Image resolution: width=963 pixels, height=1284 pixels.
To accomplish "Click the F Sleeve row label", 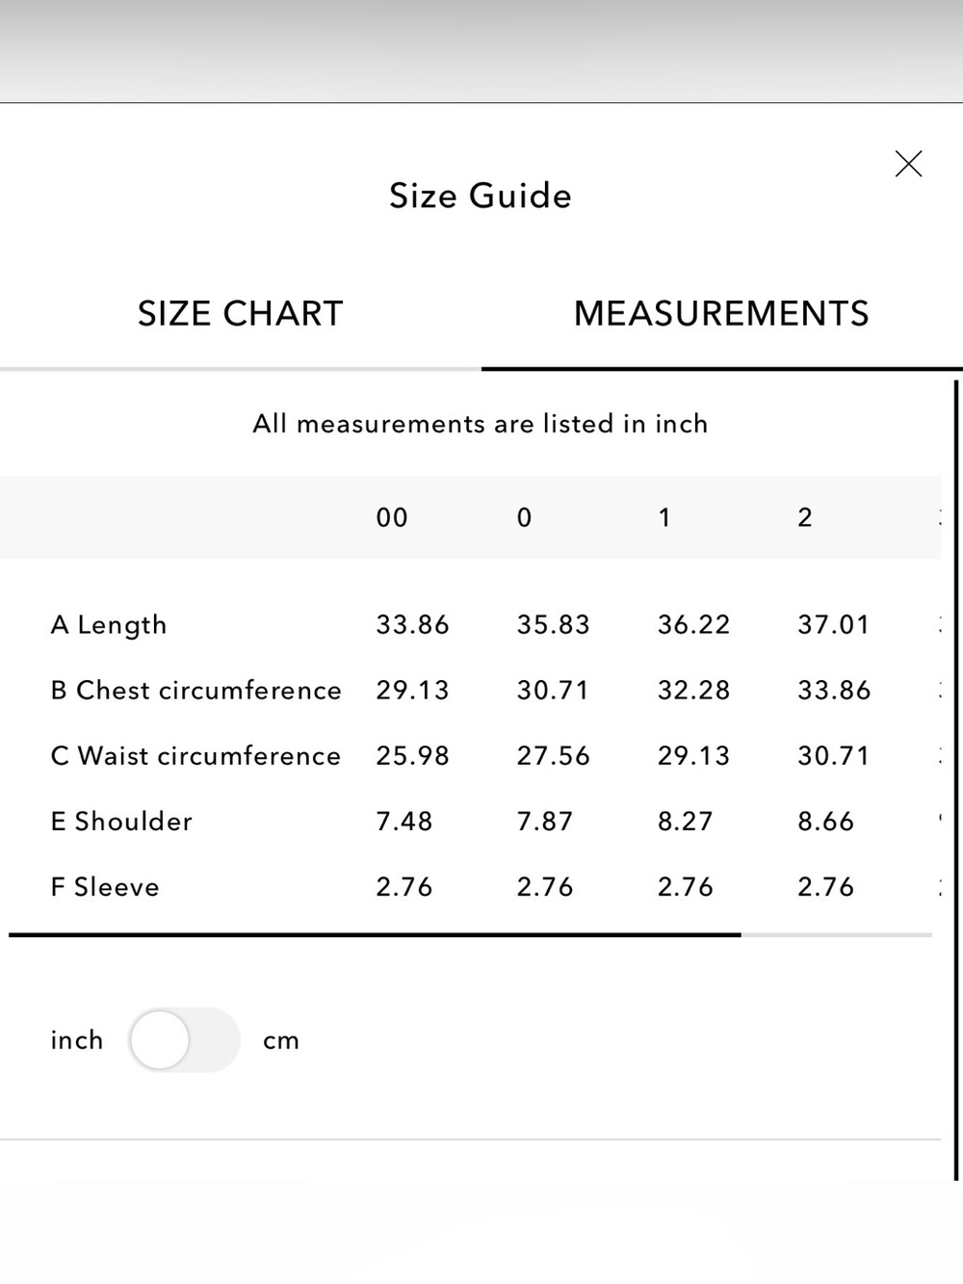I will pyautogui.click(x=105, y=887).
